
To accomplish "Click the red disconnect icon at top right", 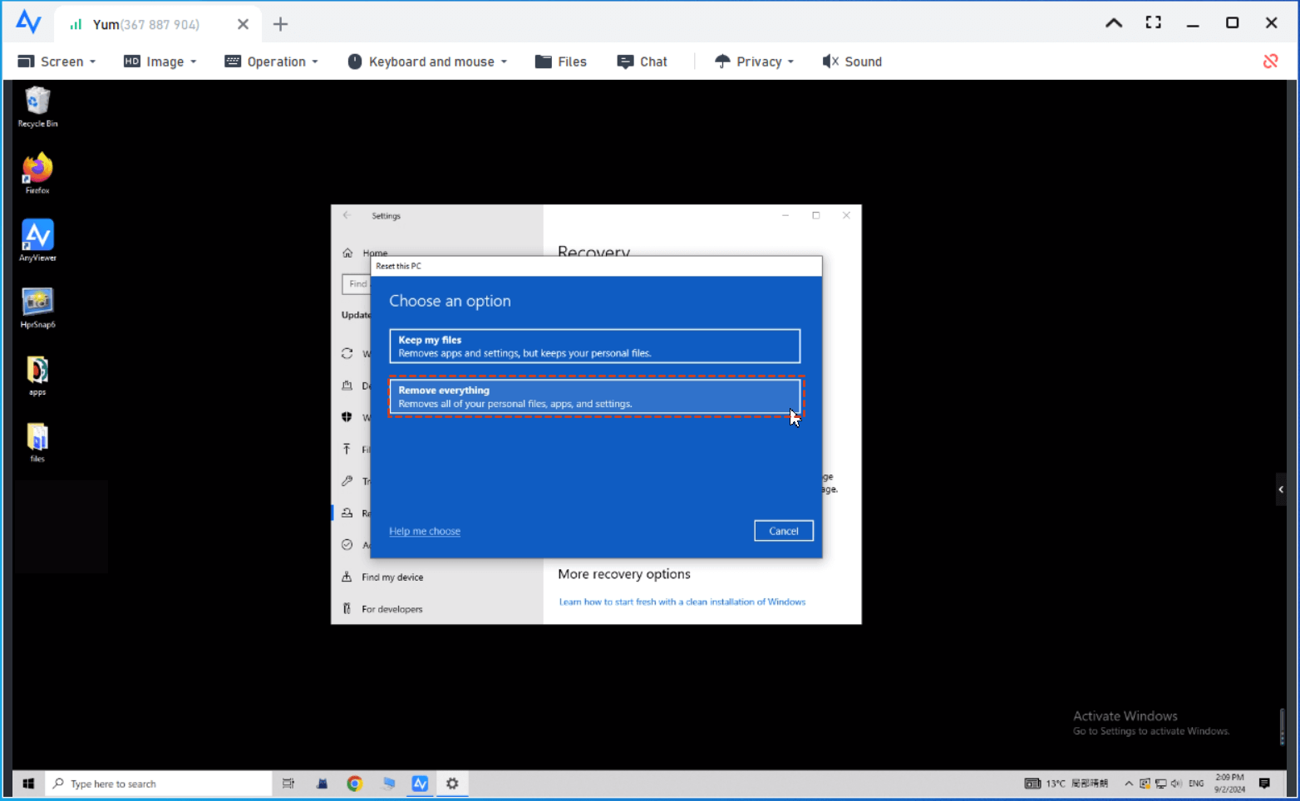I will tap(1270, 61).
